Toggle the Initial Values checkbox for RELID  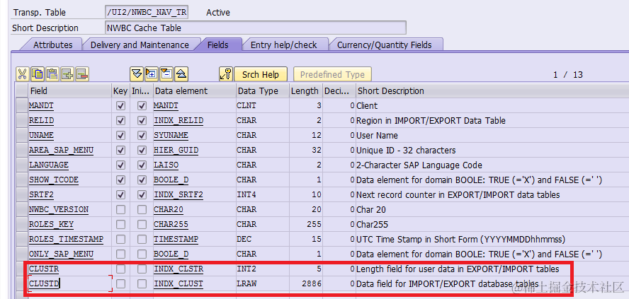point(142,120)
